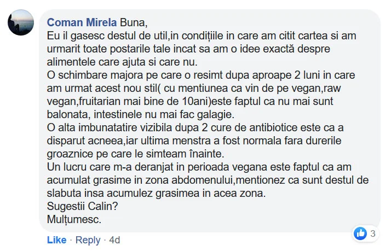Image resolution: width=391 pixels, height=251 pixels.
Task: Reply to the comment
Action: pos(88,240)
